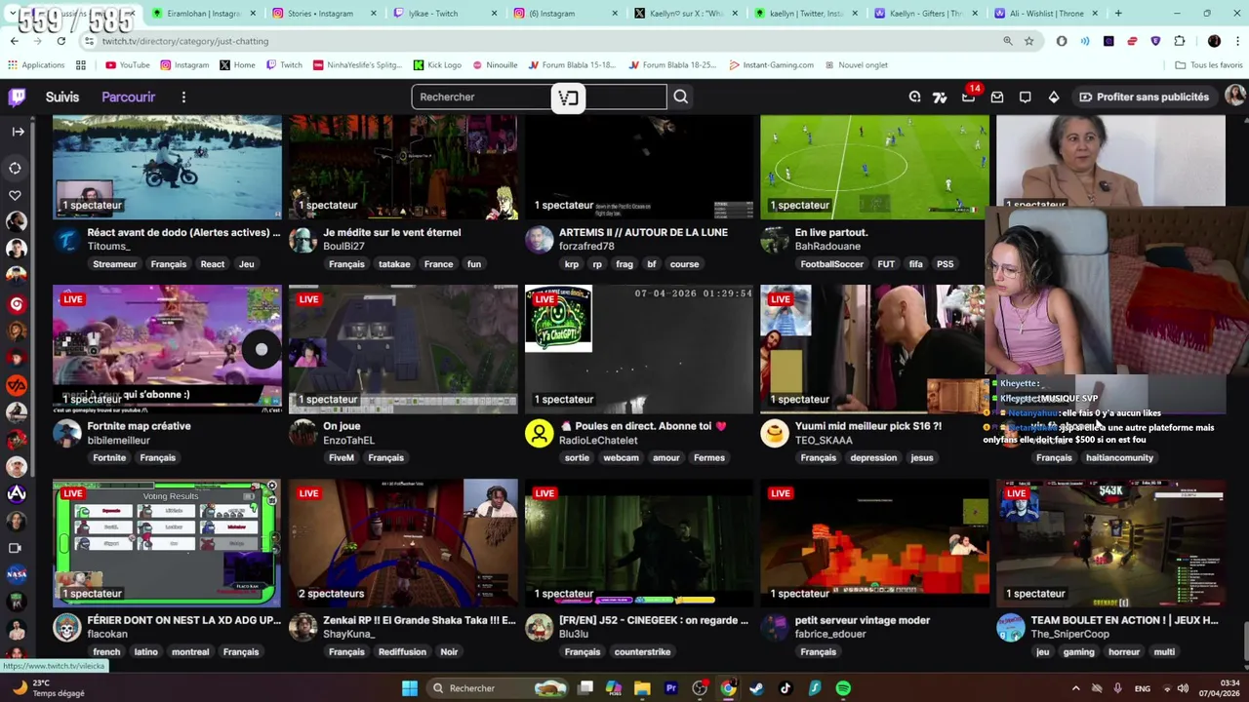Open the Instant-Gaming.com bookmark
1249x702 pixels.
(x=772, y=64)
